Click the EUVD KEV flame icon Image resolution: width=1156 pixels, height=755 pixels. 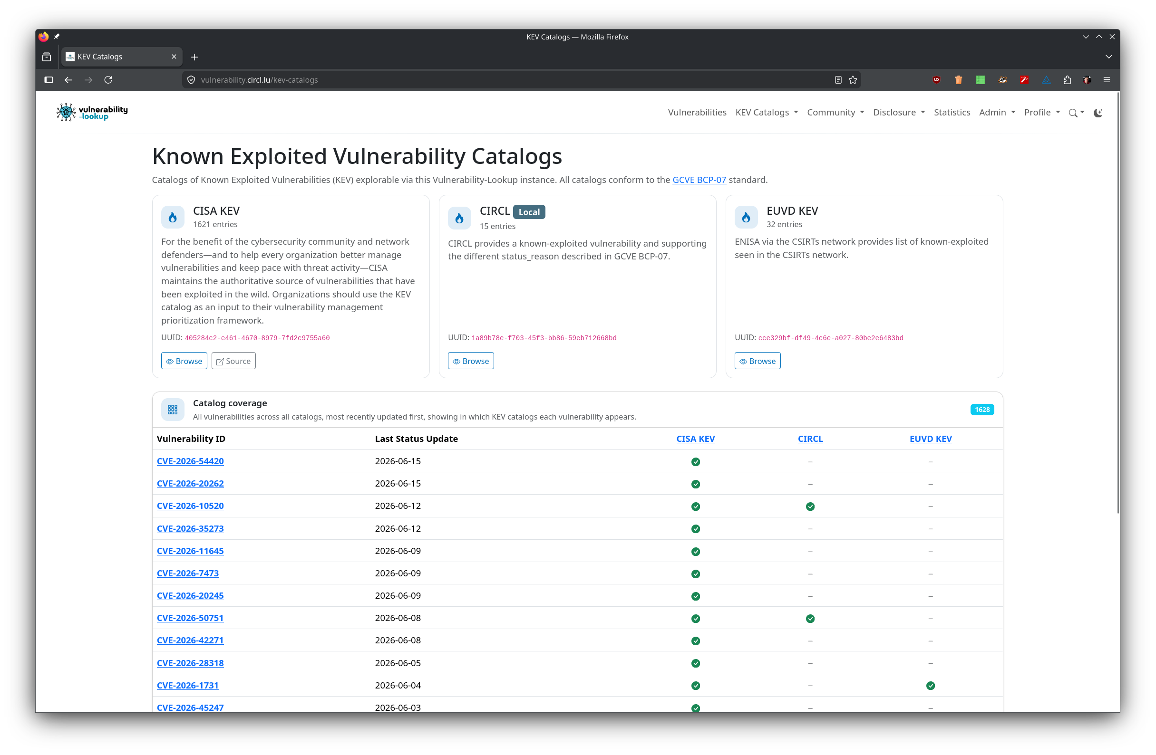point(746,217)
